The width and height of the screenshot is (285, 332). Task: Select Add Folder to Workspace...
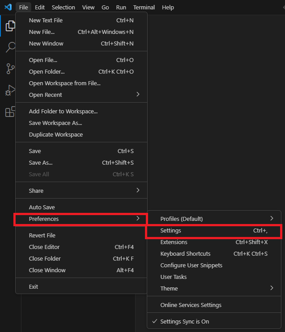click(81, 112)
